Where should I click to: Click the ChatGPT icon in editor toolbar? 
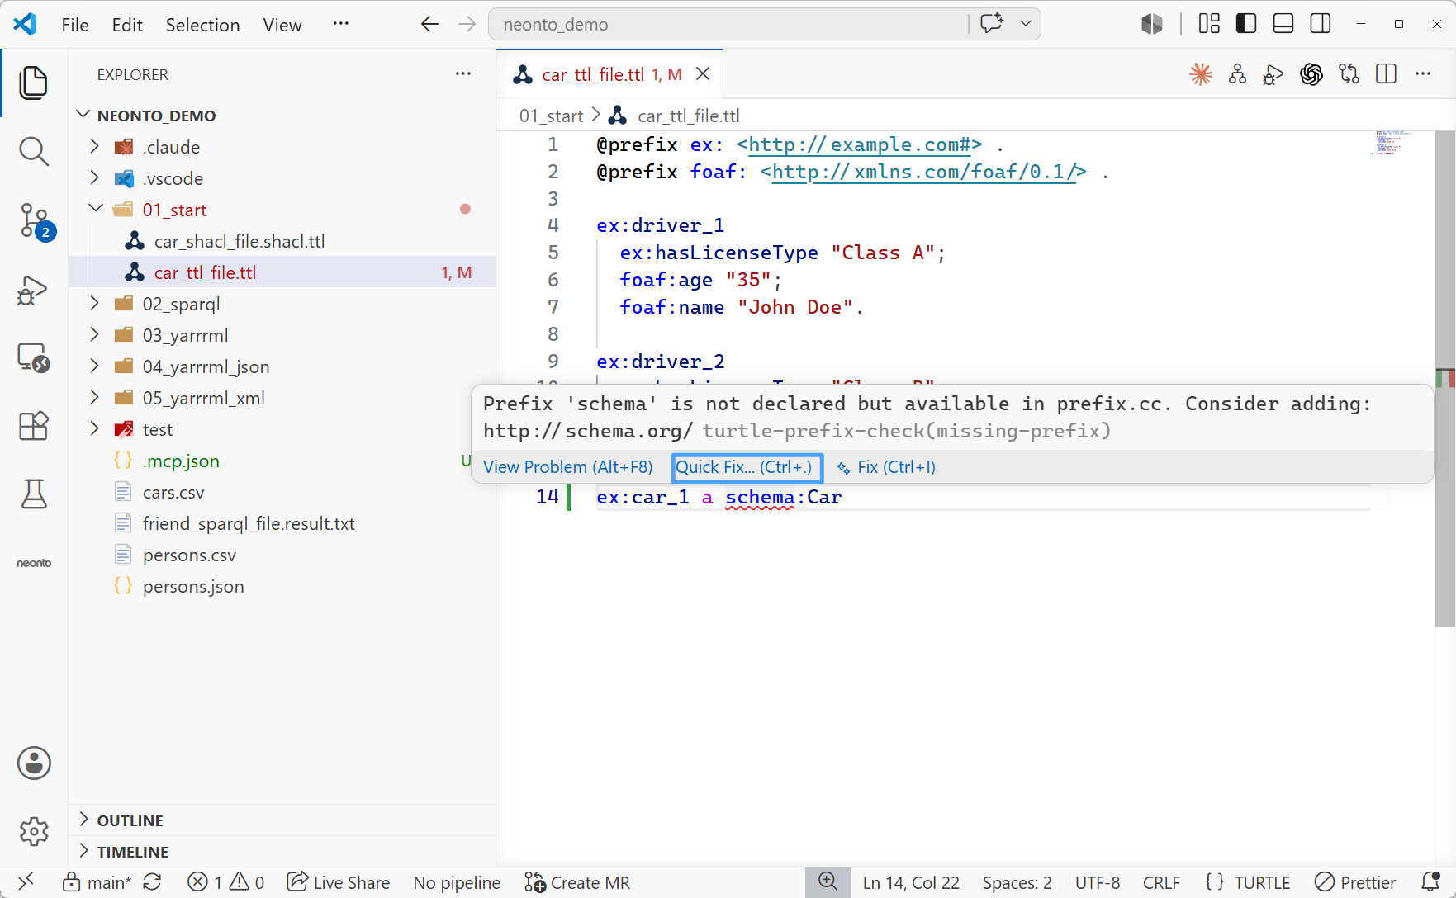coord(1311,74)
